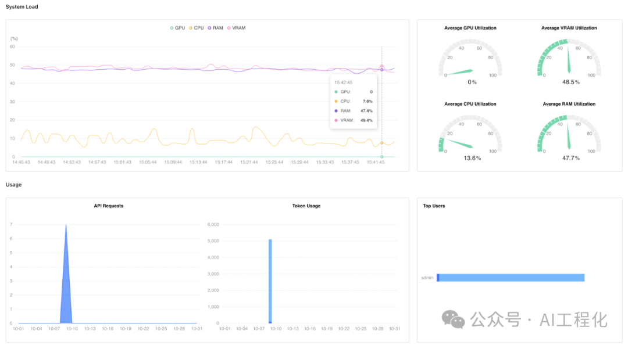Viewport: 628px width, 345px height.
Task: Click the RAM data point at 15:42:45
Action: click(381, 70)
